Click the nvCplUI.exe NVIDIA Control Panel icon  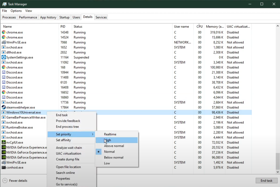pyautogui.click(x=3, y=142)
